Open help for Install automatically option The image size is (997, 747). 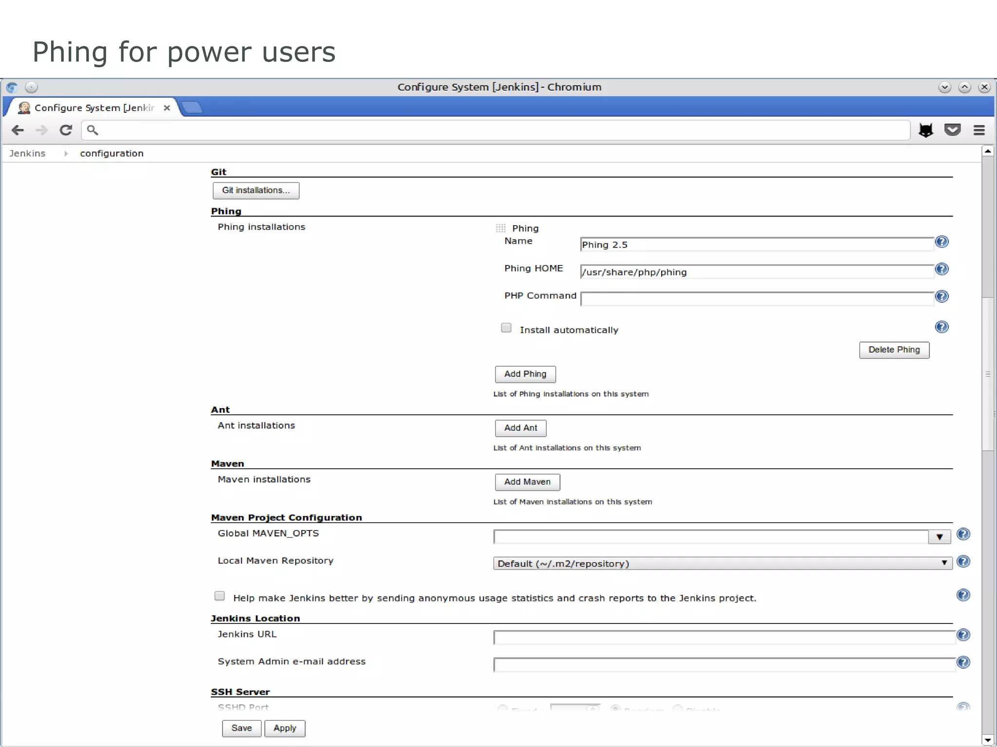pyautogui.click(x=942, y=327)
